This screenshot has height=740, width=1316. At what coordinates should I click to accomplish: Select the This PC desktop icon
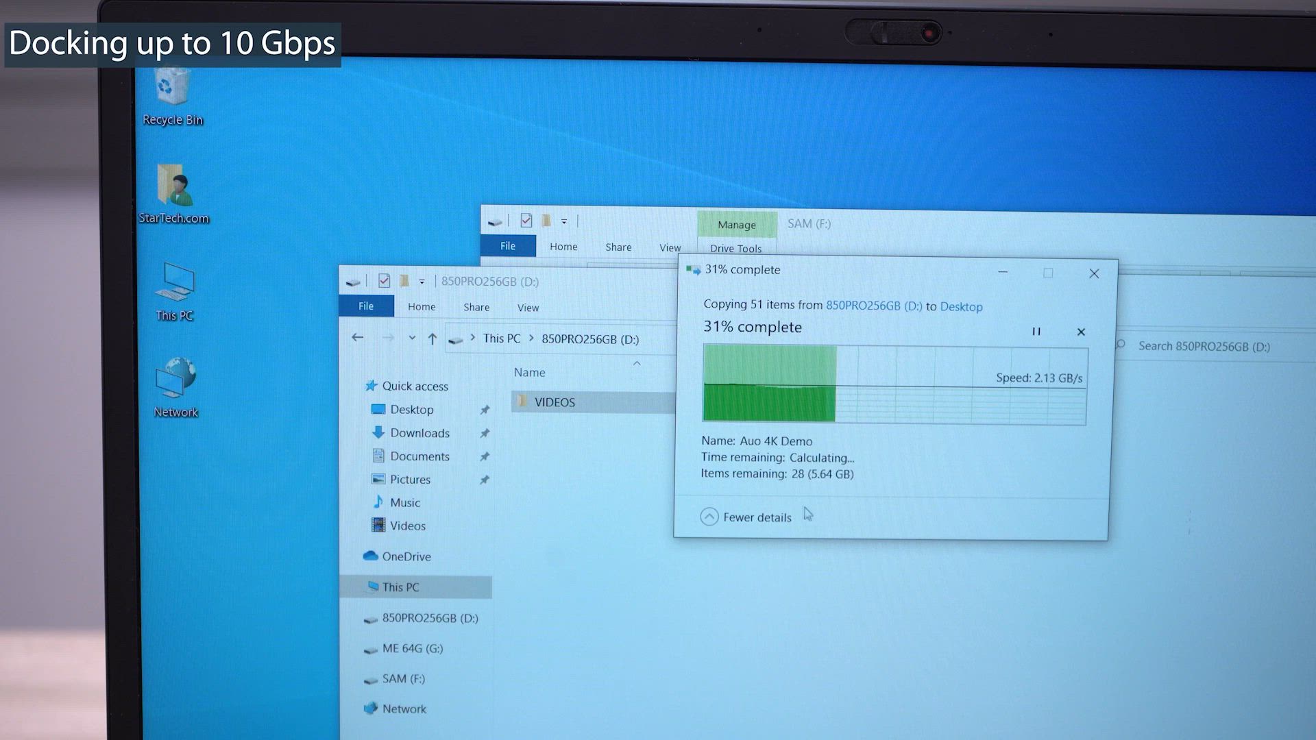pyautogui.click(x=174, y=292)
